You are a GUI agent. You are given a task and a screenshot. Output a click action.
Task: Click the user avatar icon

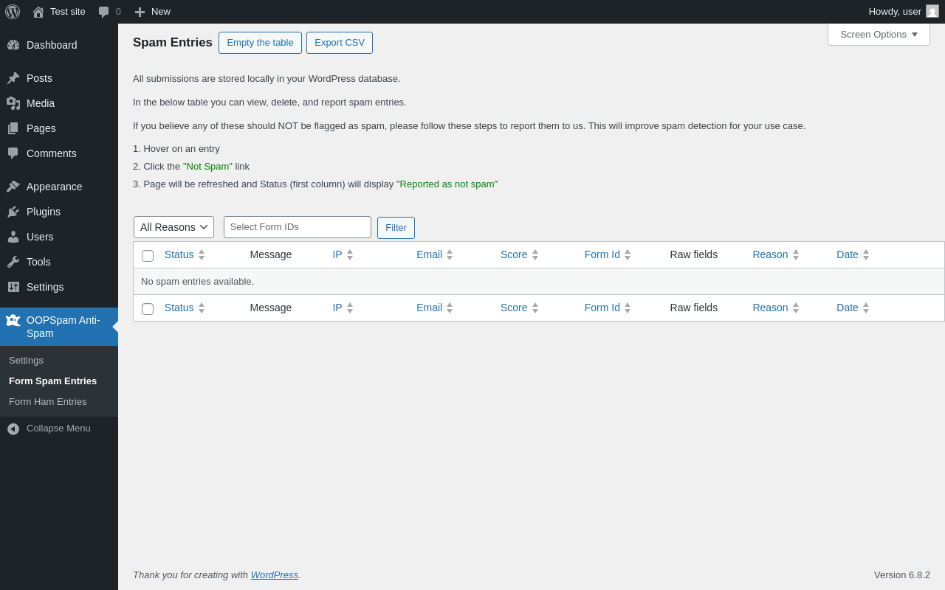(932, 11)
